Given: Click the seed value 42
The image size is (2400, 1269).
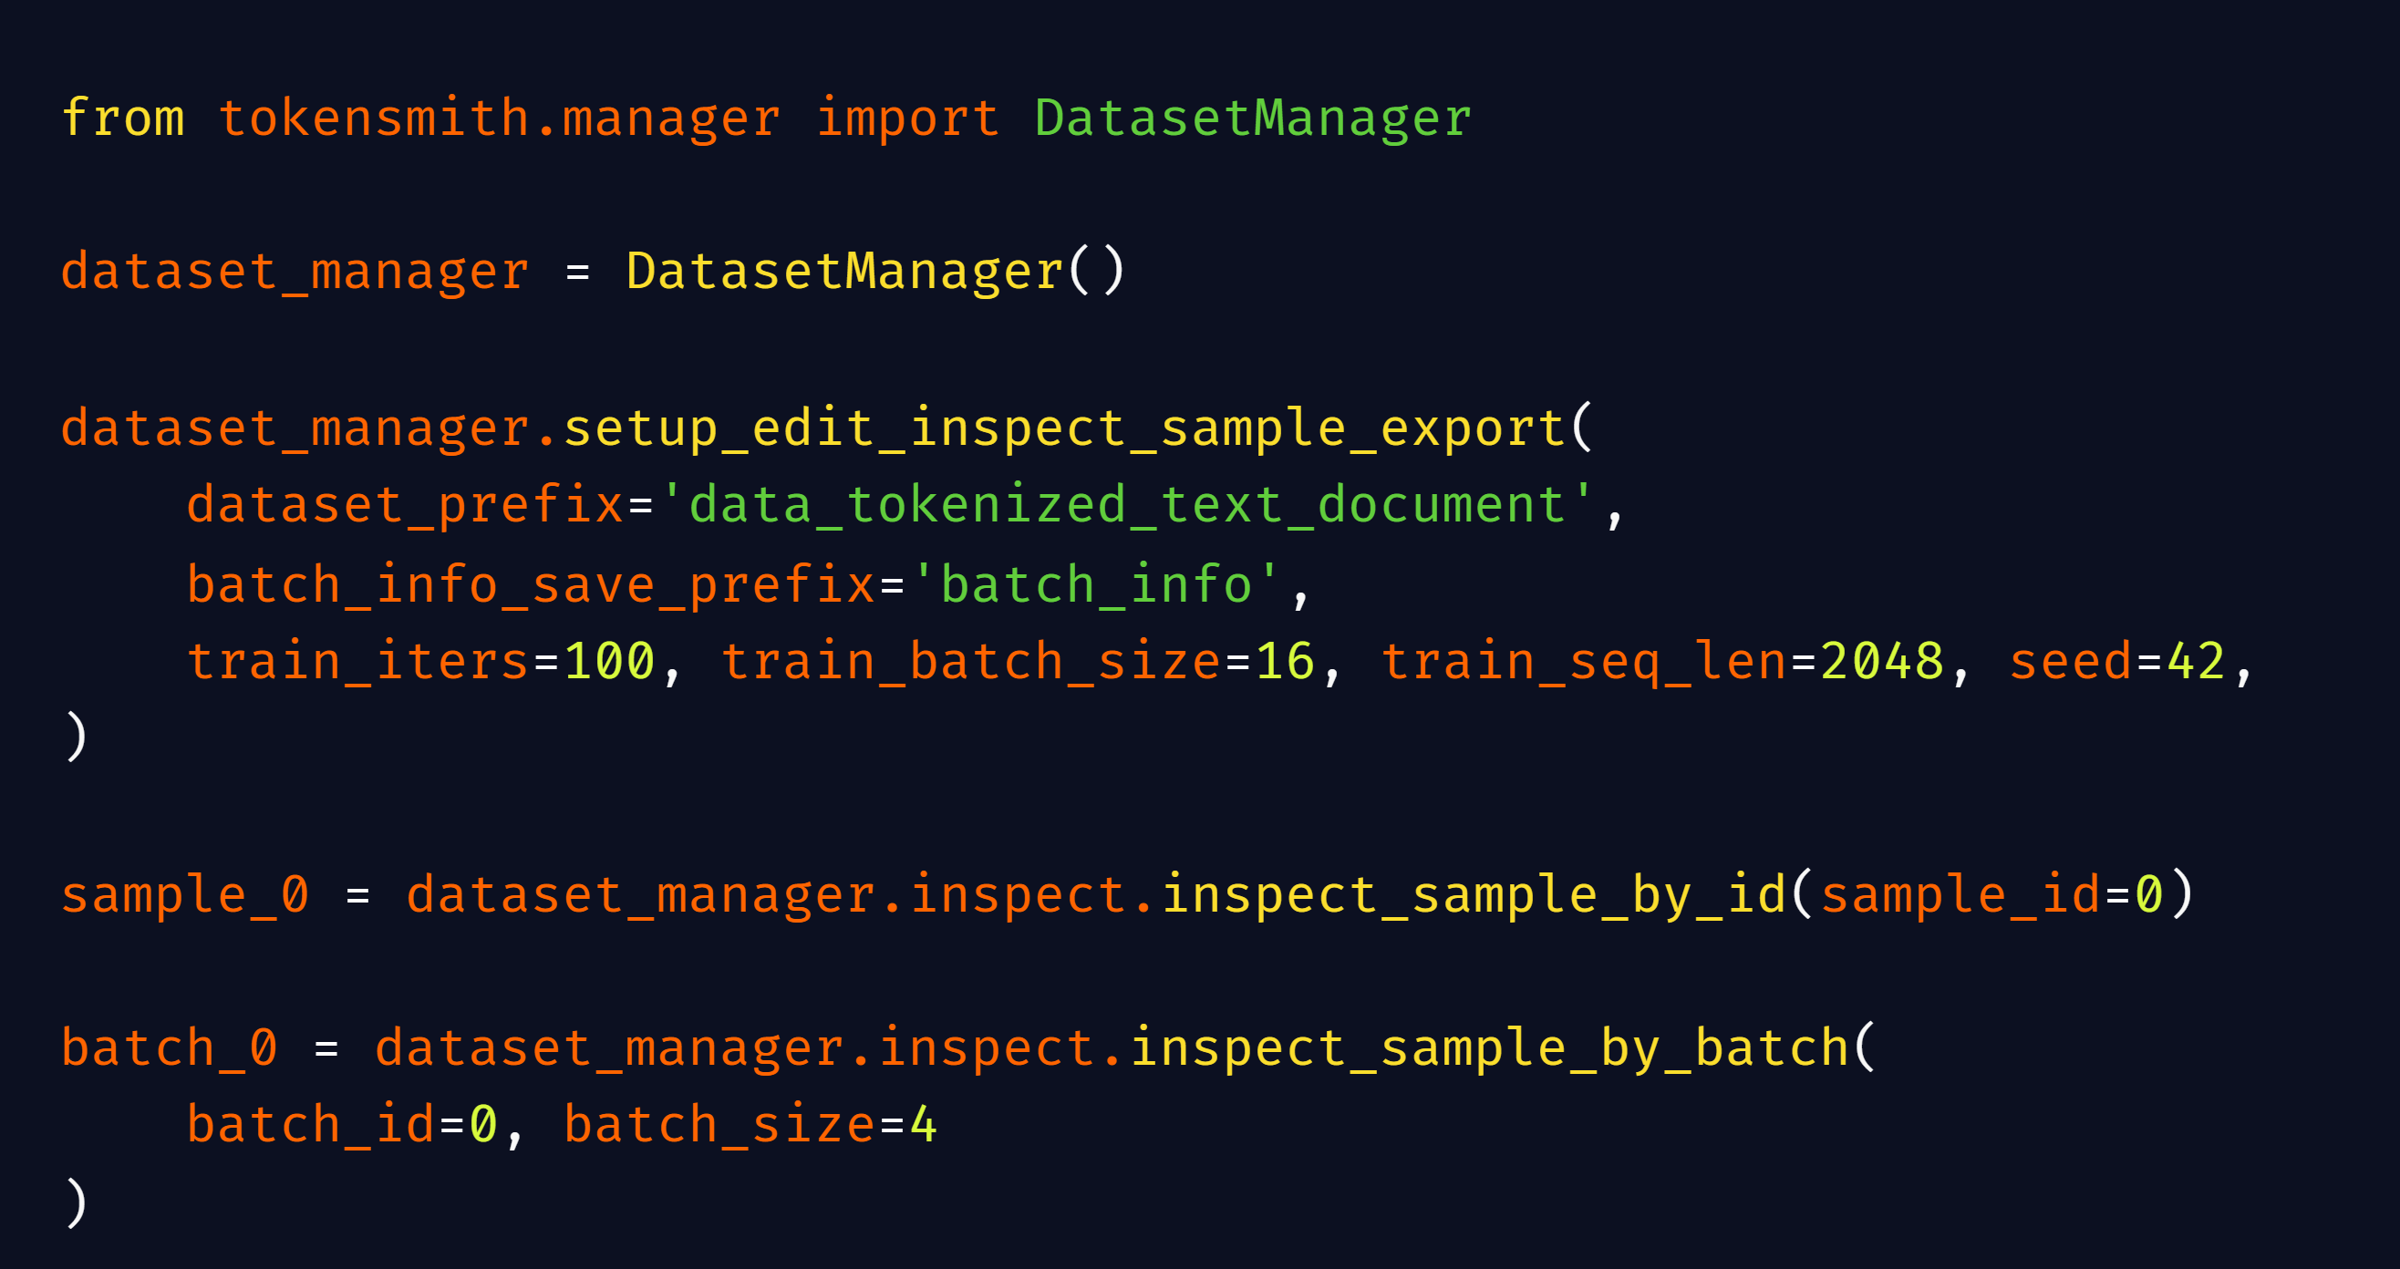Looking at the screenshot, I should tap(2196, 662).
